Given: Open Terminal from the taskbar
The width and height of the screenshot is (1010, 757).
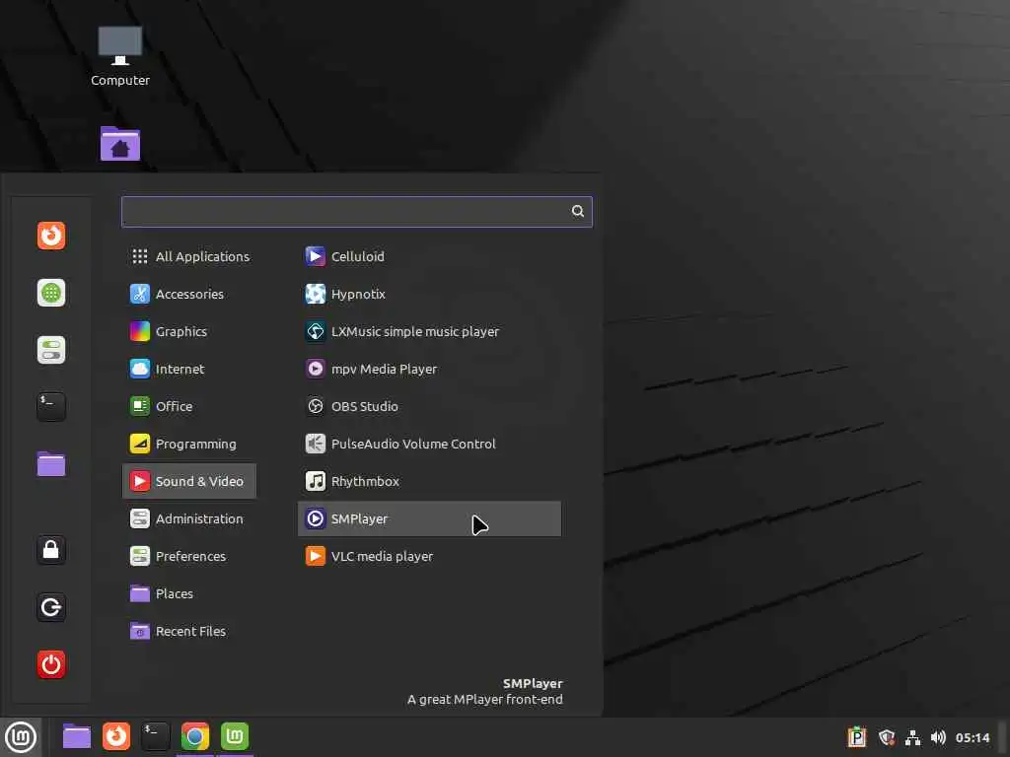Looking at the screenshot, I should click(x=155, y=736).
